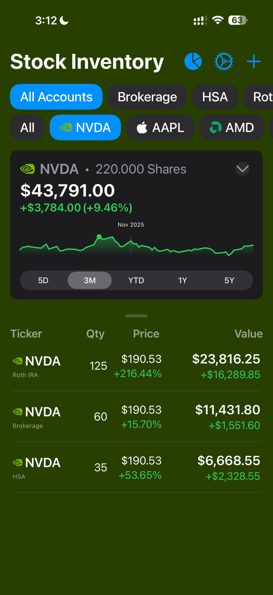Switch the chart to the 5D range
273x595 pixels.
coord(43,280)
